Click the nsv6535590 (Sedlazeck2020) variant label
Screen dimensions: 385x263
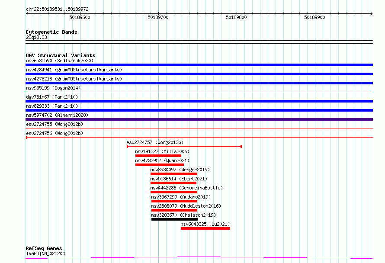click(60, 61)
